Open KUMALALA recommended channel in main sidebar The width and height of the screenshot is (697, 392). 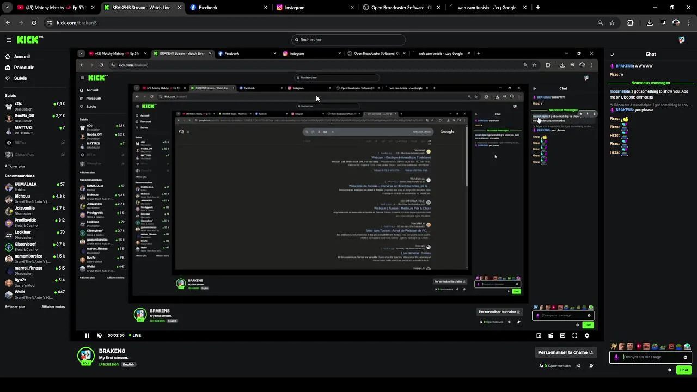(x=35, y=186)
